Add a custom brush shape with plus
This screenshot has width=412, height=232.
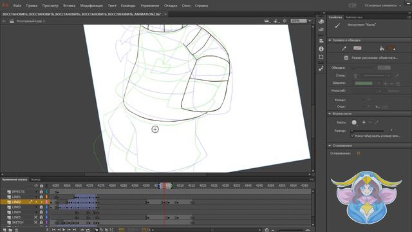(x=364, y=122)
